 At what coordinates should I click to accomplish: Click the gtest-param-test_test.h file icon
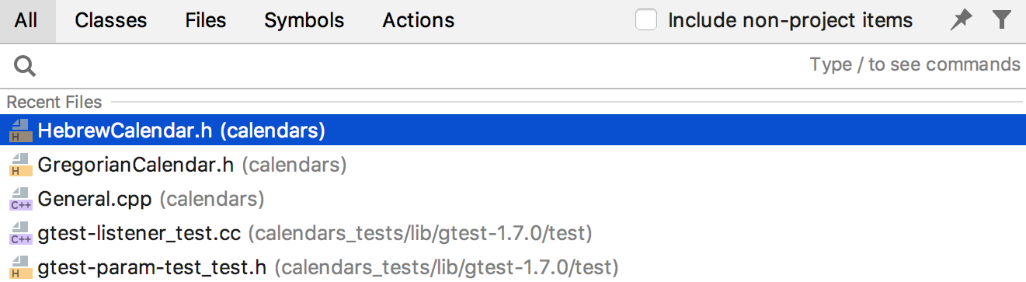click(20, 266)
